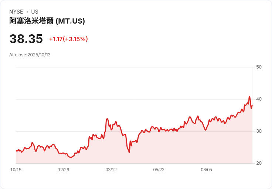
Task: Click the 30 label on the price axis
Action: tap(259, 131)
